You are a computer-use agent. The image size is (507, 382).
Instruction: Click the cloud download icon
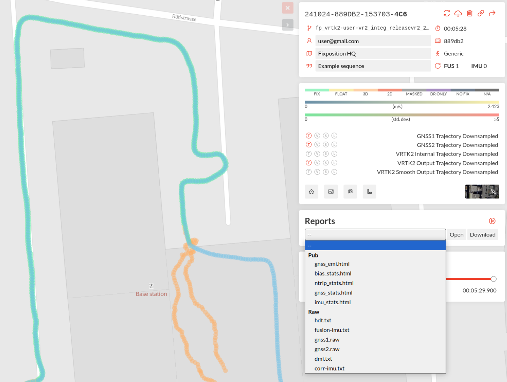pyautogui.click(x=458, y=13)
